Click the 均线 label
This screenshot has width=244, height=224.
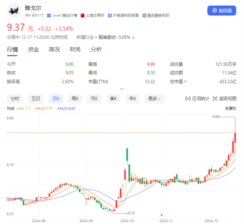coord(11,109)
